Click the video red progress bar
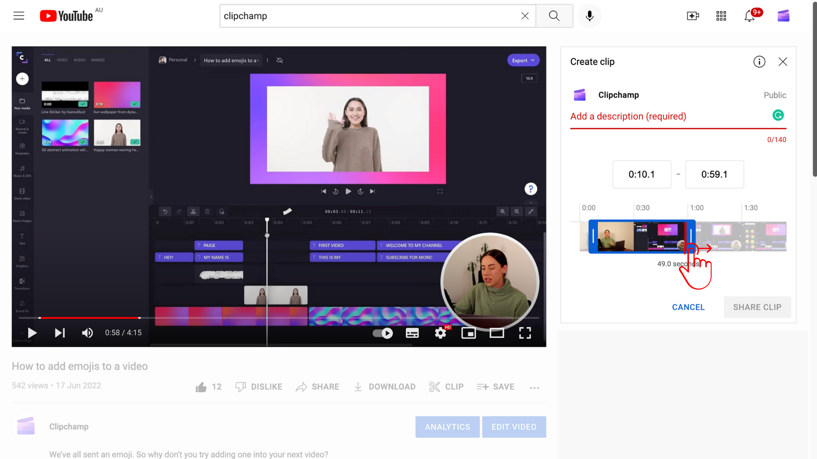Viewport: 817px width, 459px height. [x=89, y=317]
